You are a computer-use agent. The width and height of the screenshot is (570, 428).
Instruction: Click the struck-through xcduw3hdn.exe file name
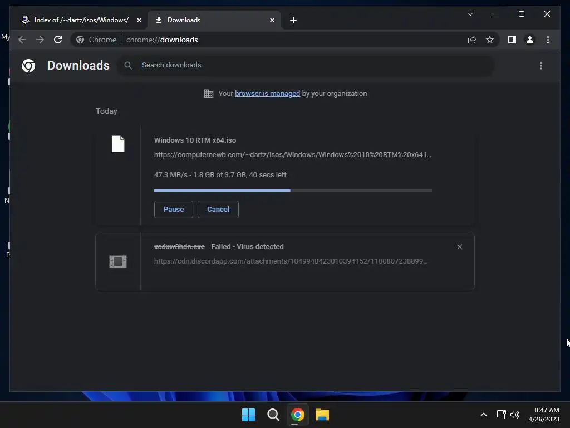click(179, 246)
